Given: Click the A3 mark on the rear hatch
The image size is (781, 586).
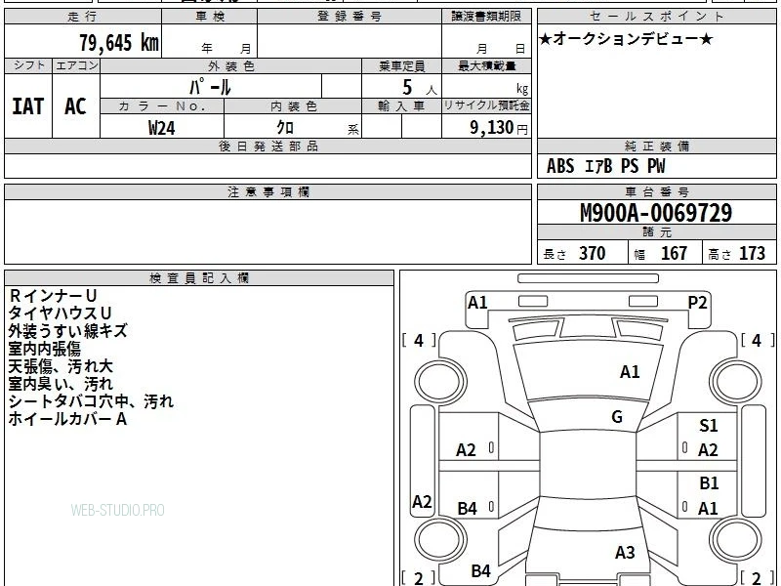Looking at the screenshot, I should pos(625,553).
